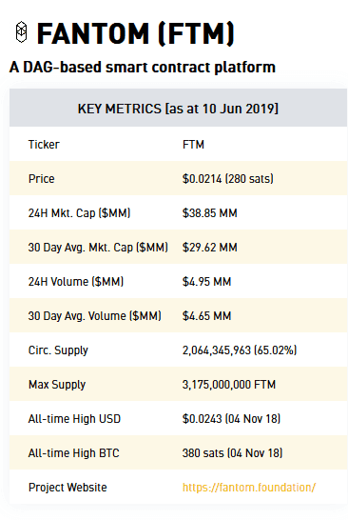The image size is (348, 520).
Task: Select the DAG-based smart contract platform subtitle
Action: [143, 68]
